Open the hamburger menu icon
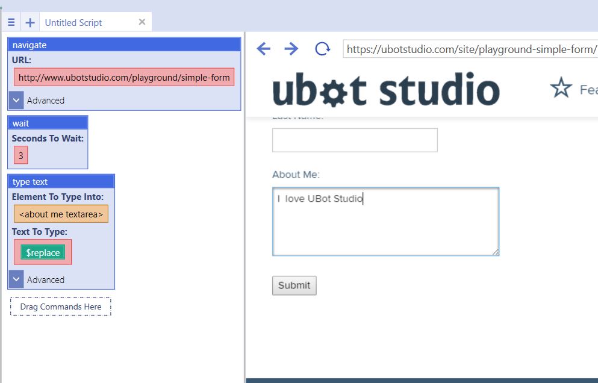Viewport: 598px width, 383px height. (x=11, y=22)
